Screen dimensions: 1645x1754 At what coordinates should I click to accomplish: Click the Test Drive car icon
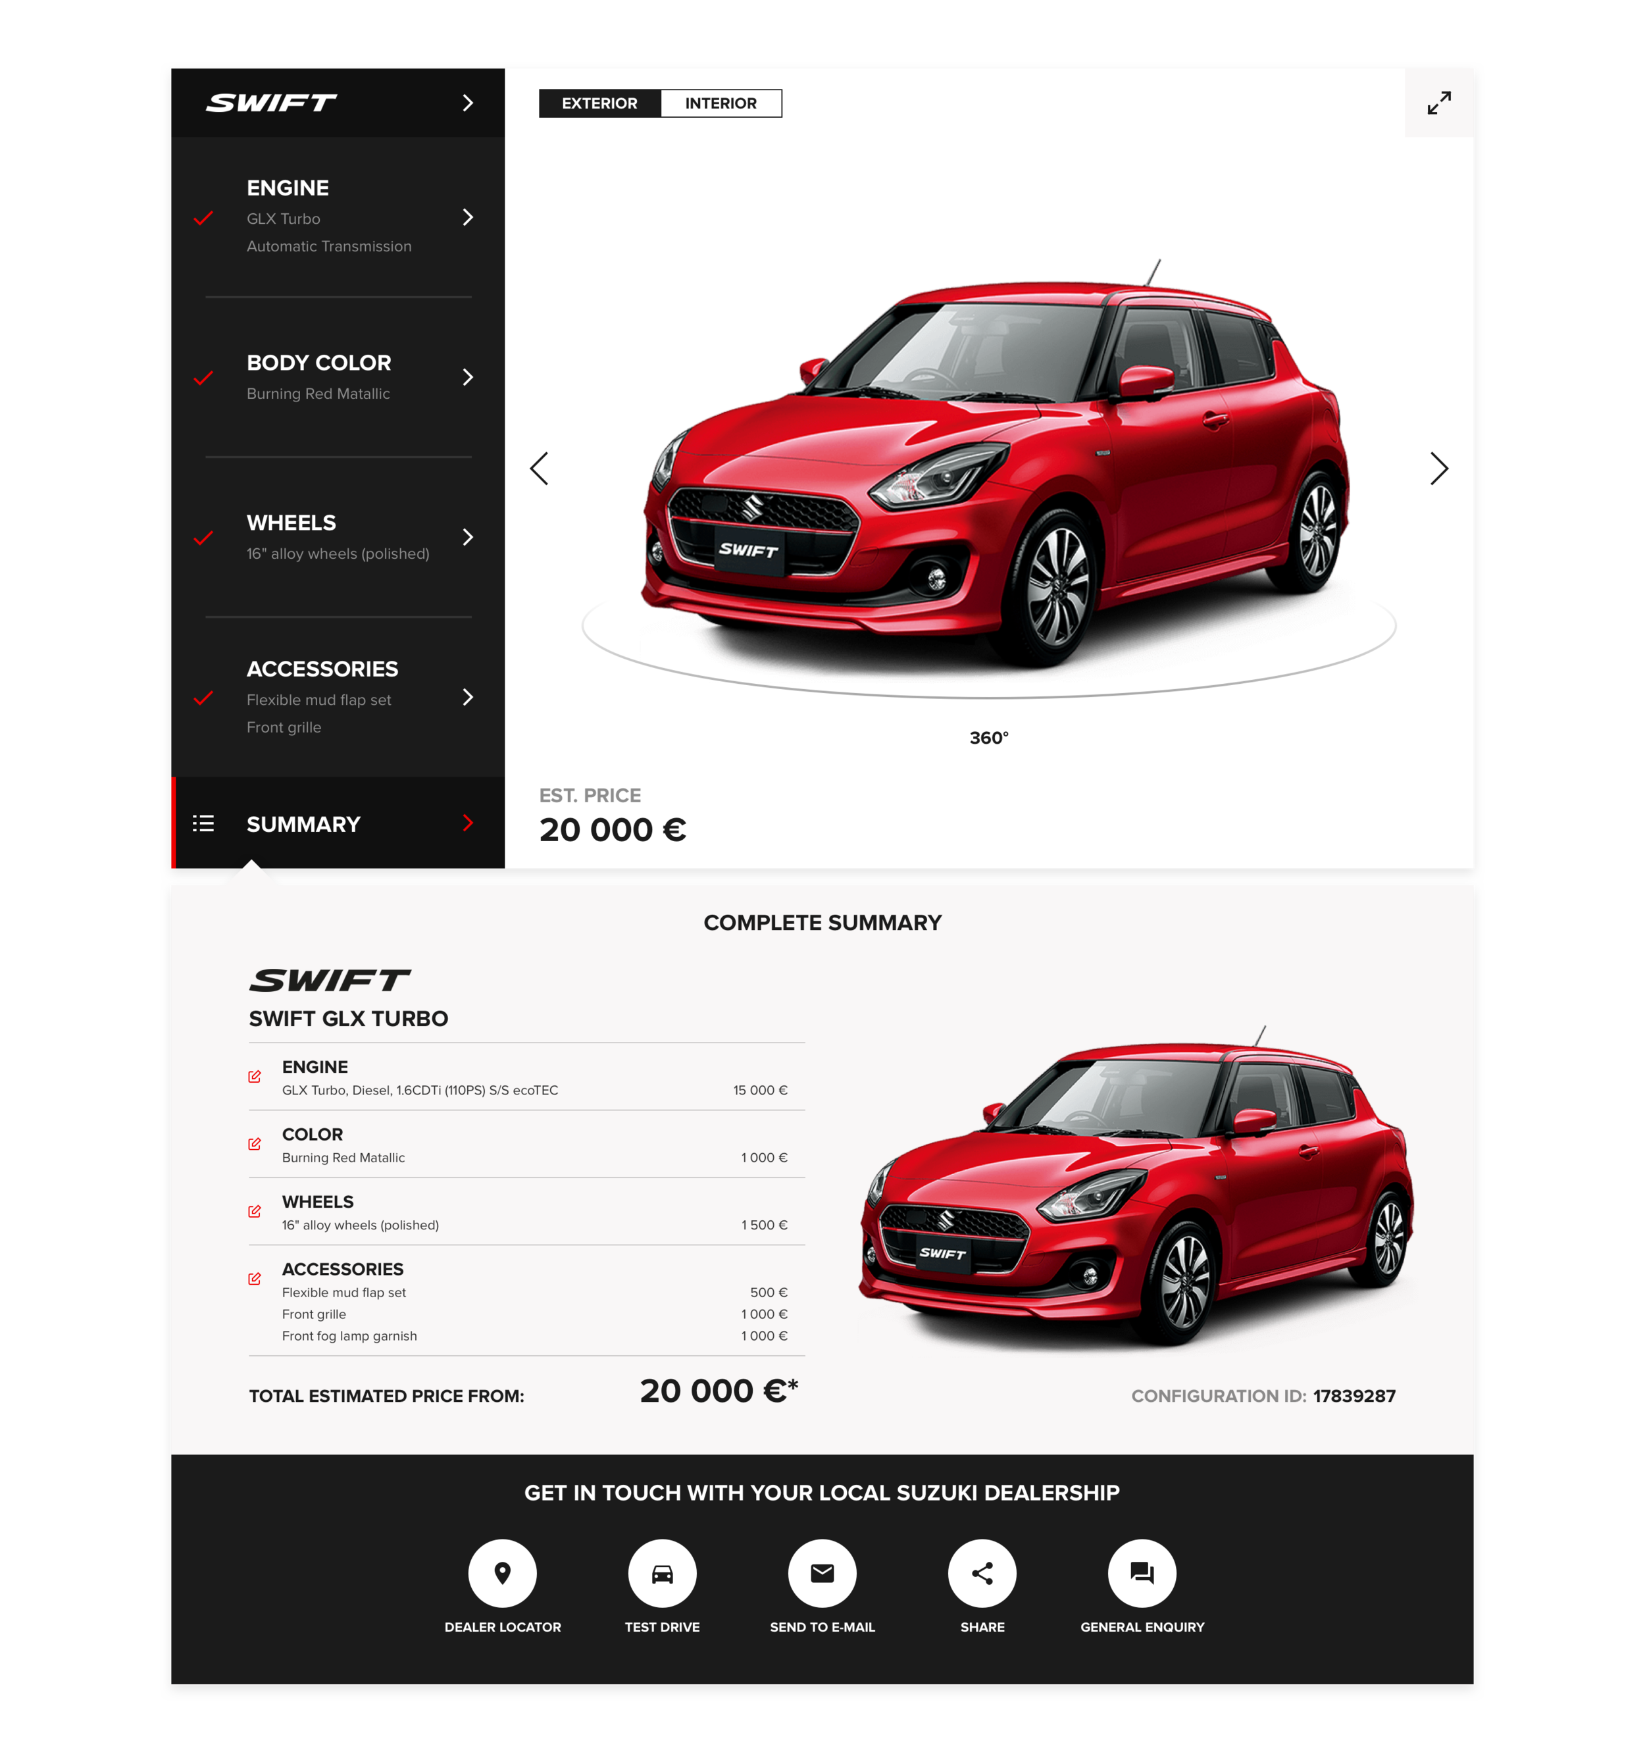click(663, 1573)
